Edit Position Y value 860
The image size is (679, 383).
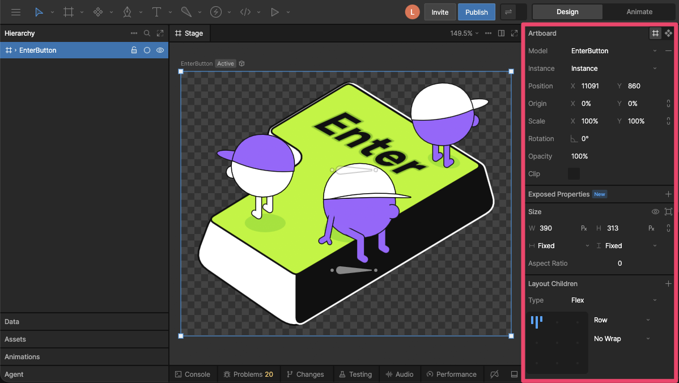[x=634, y=86]
